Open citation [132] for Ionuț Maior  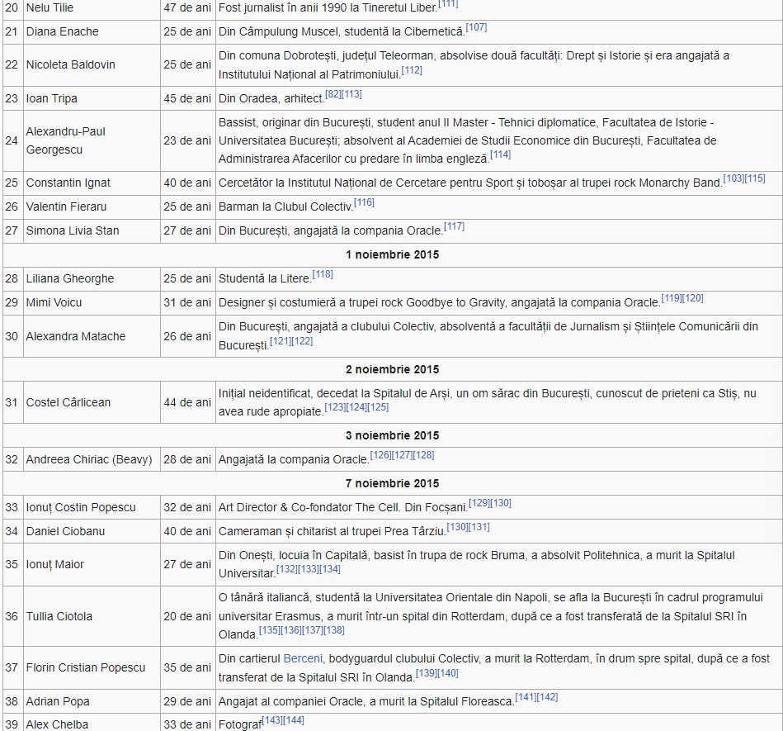[x=286, y=569]
